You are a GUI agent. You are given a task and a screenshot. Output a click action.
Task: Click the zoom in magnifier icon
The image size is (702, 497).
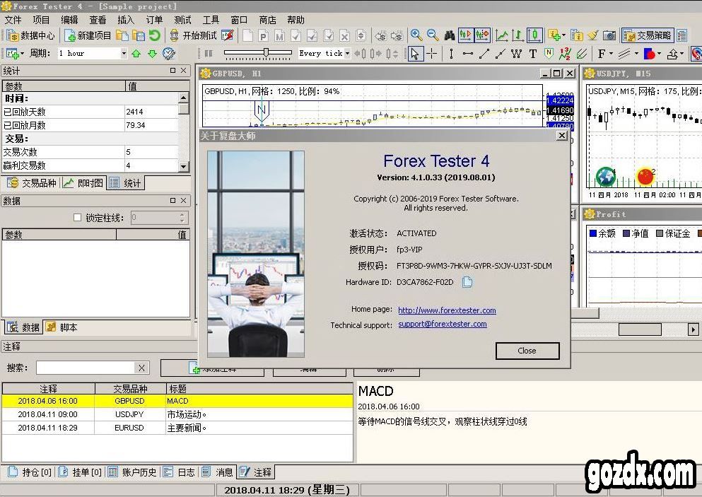(x=416, y=35)
